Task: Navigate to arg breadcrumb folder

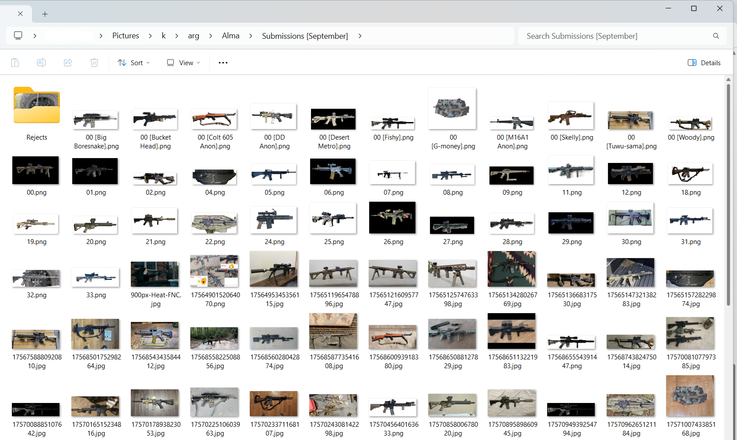Action: pyautogui.click(x=193, y=36)
